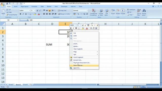Click Insert cells icon in ribbon

(x=113, y=11)
